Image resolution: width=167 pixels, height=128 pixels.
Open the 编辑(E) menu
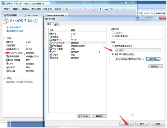click(16, 9)
